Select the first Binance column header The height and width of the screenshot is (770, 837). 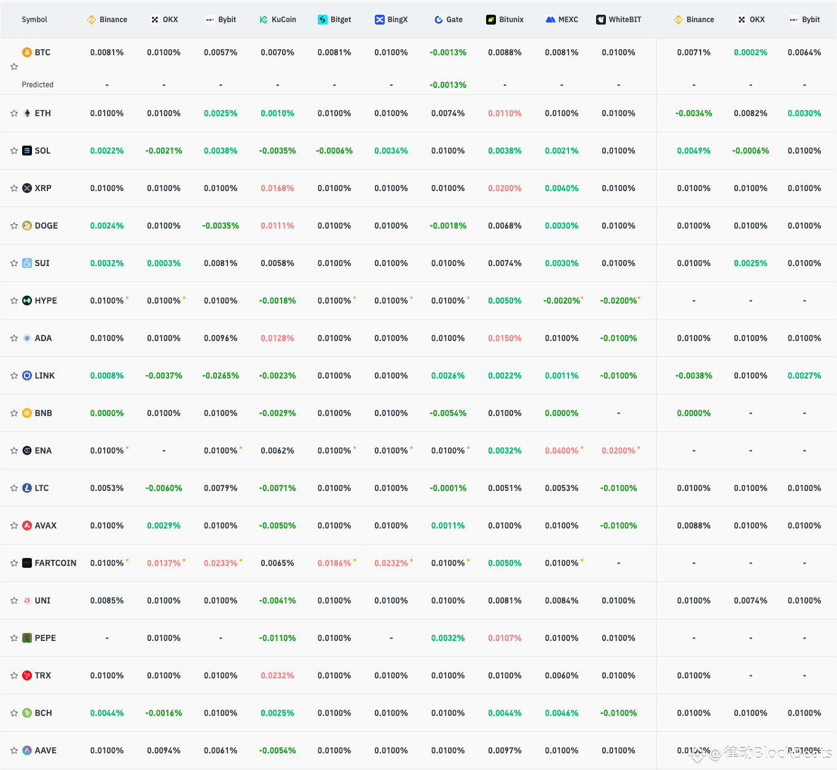(107, 20)
